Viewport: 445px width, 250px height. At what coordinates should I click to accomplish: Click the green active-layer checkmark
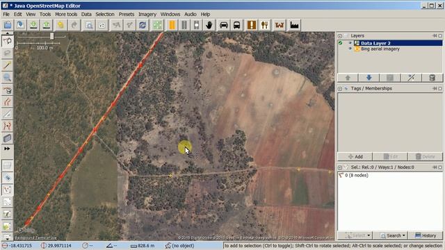[340, 43]
